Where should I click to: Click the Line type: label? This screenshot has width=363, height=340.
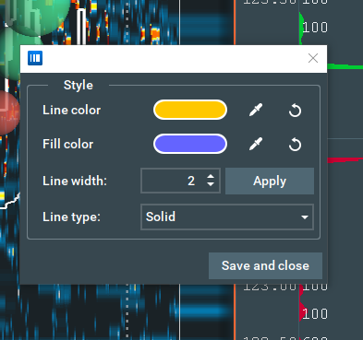pos(72,217)
